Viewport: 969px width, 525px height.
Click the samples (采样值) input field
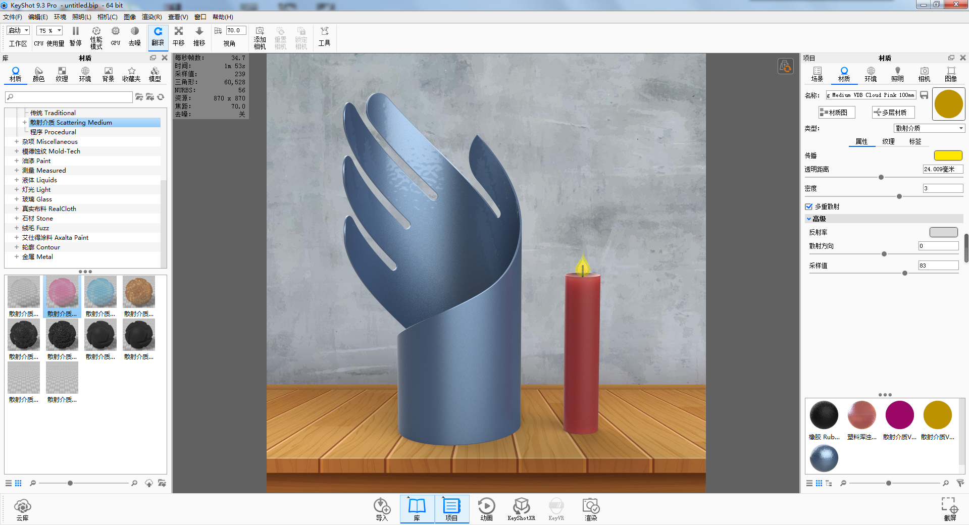(x=938, y=266)
